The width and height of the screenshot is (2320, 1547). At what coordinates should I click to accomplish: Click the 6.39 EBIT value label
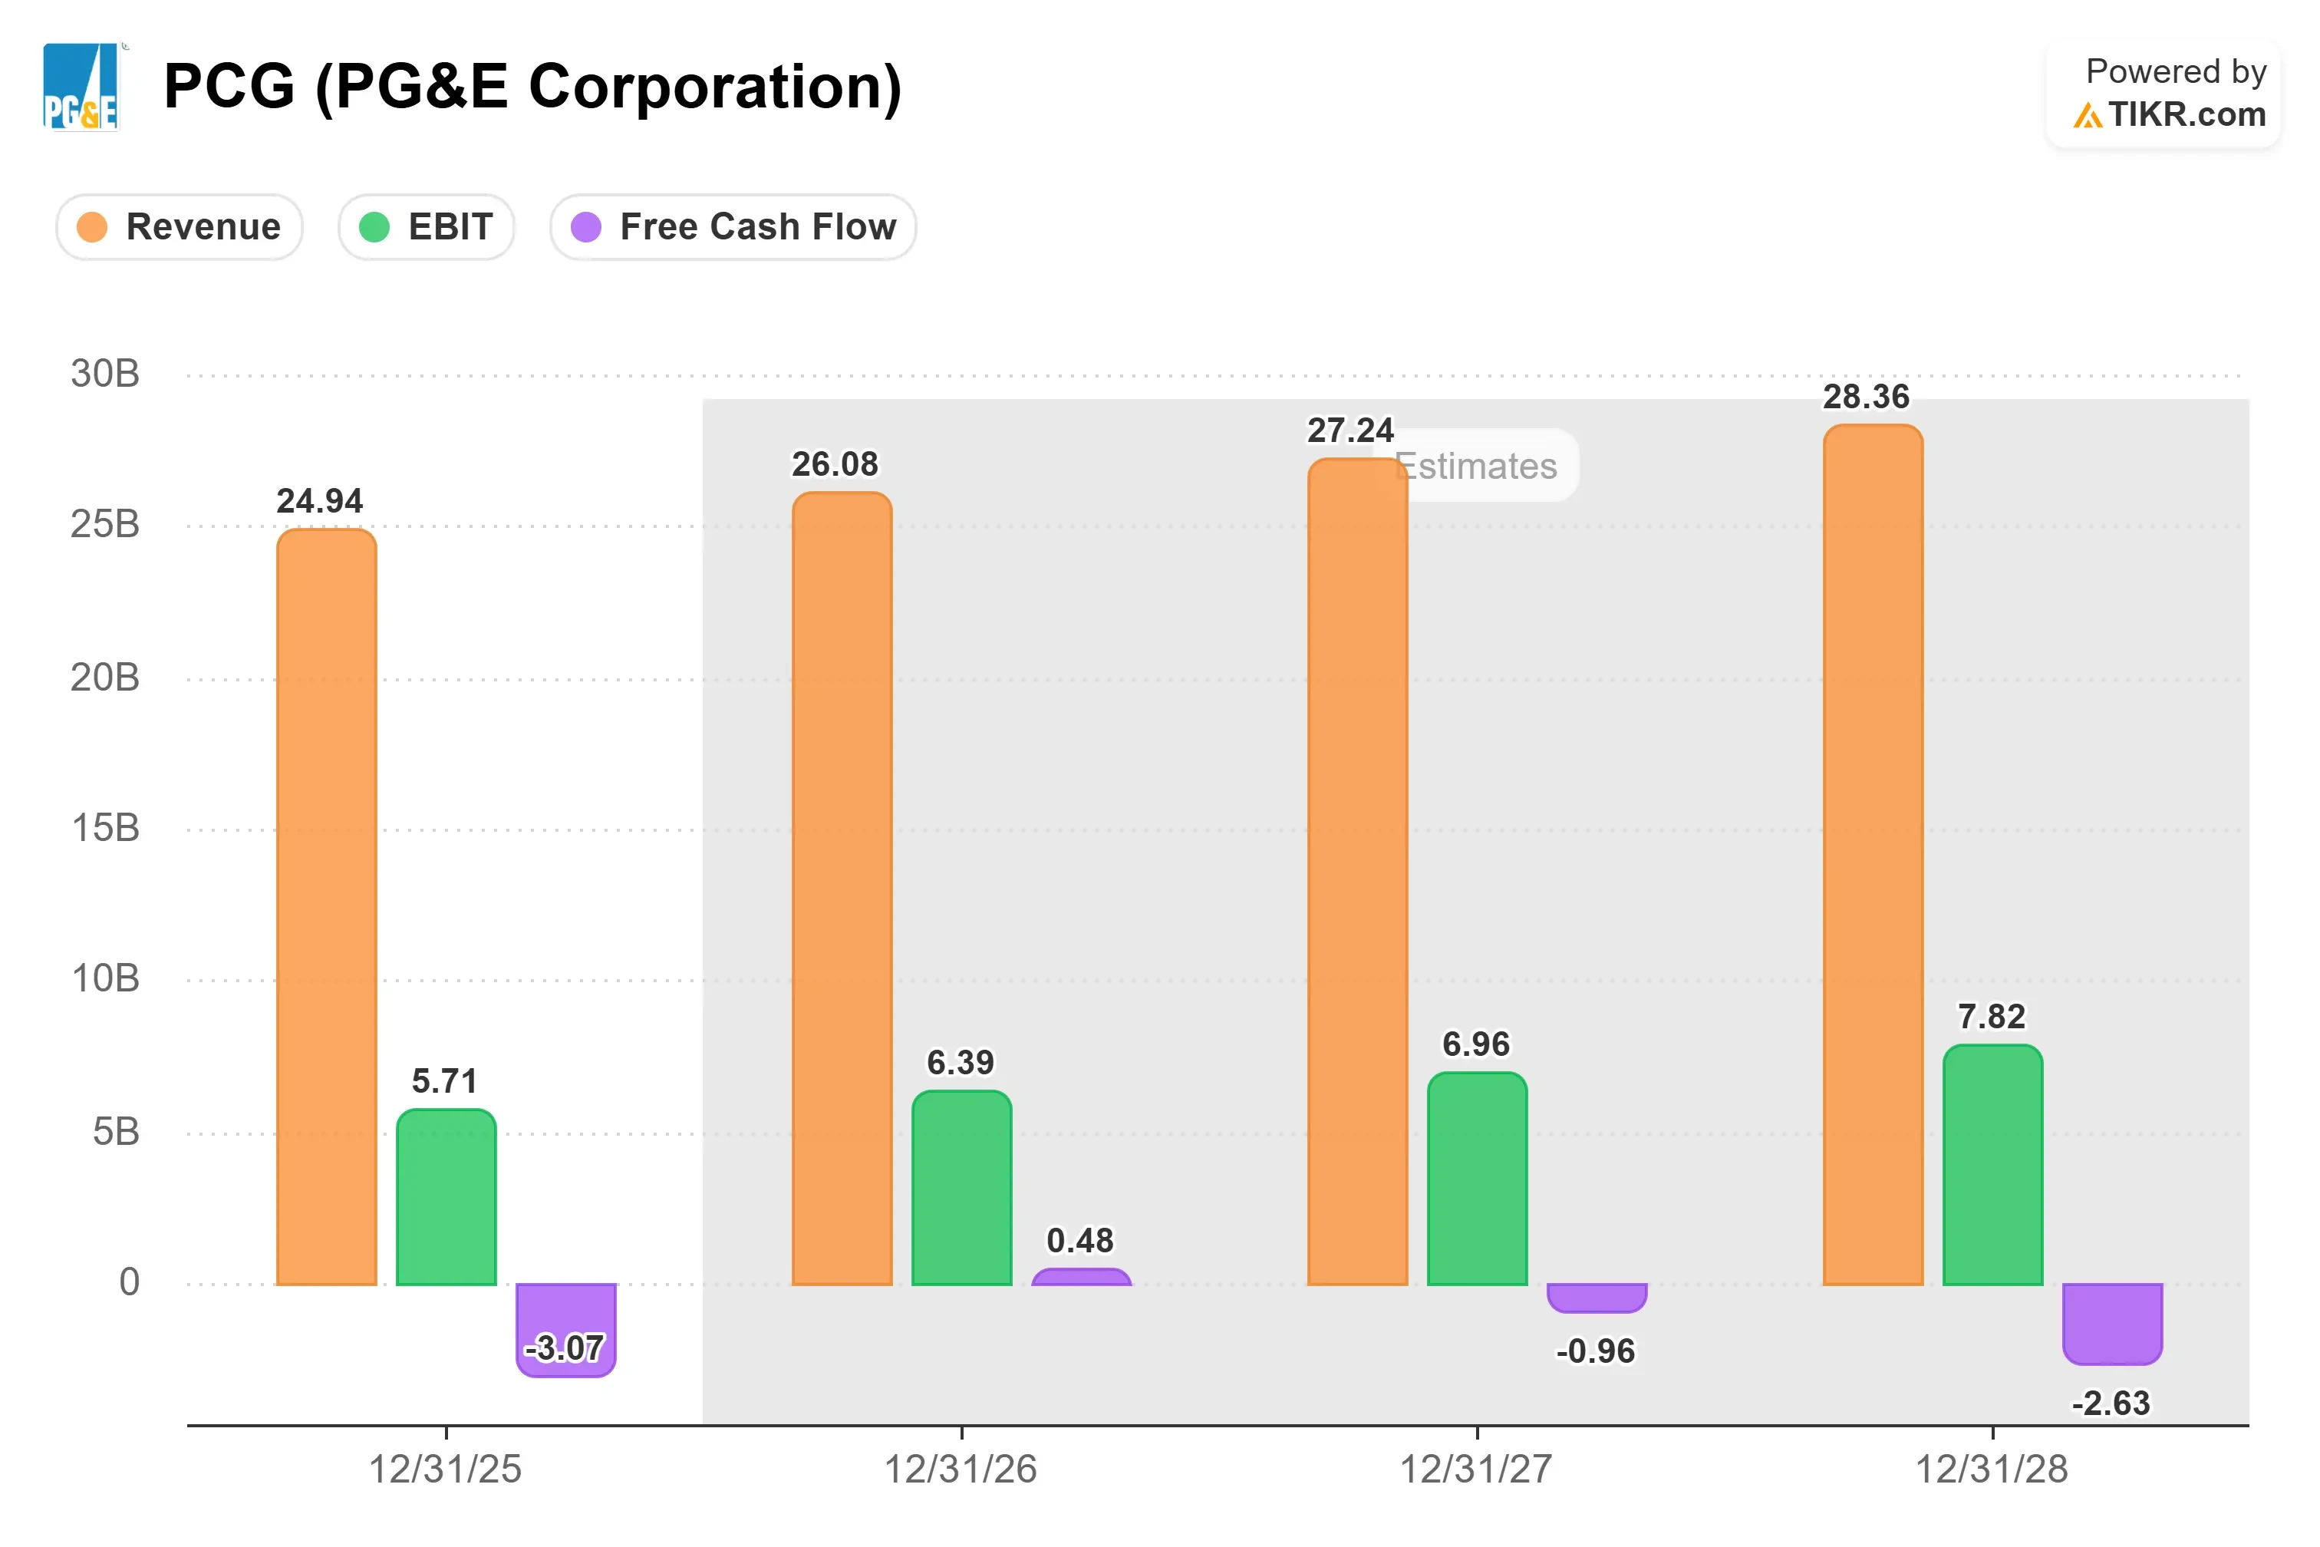(x=960, y=1063)
